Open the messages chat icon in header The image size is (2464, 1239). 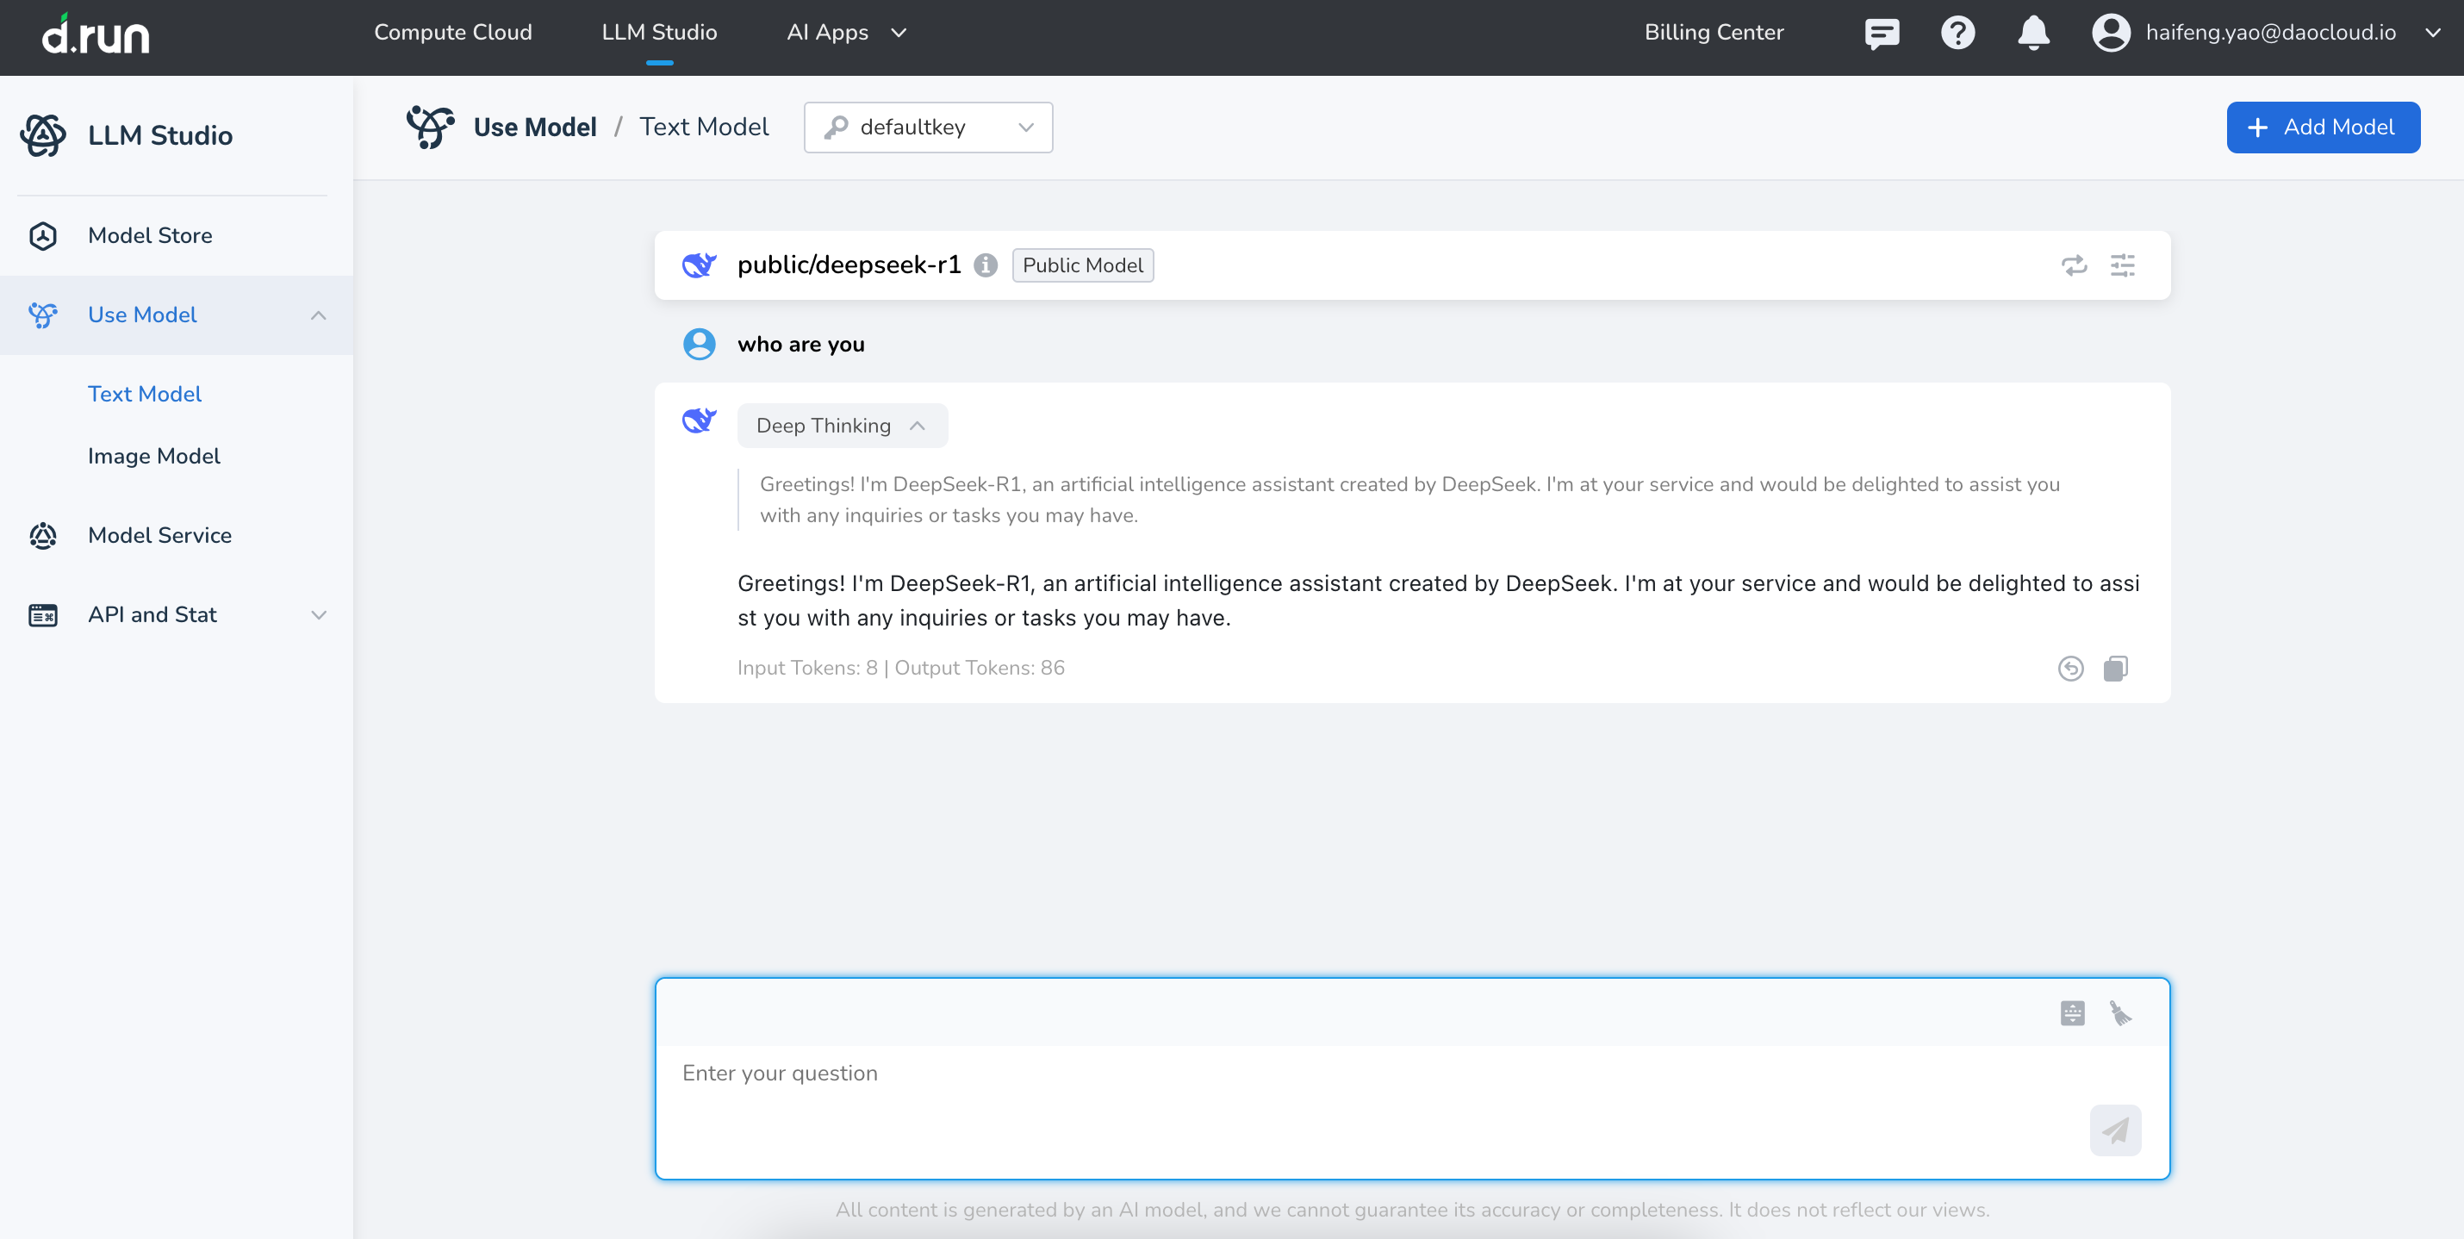[x=1882, y=33]
